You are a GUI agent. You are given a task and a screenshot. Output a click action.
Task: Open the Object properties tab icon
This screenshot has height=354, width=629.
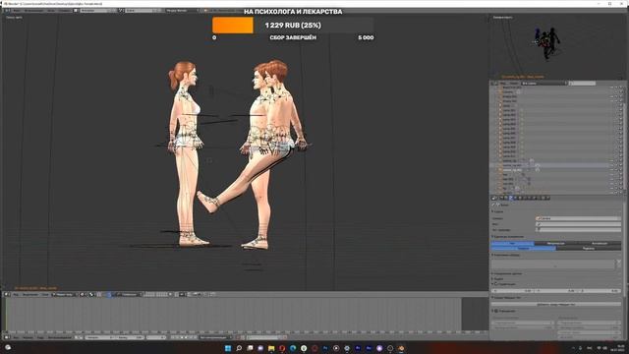click(520, 198)
